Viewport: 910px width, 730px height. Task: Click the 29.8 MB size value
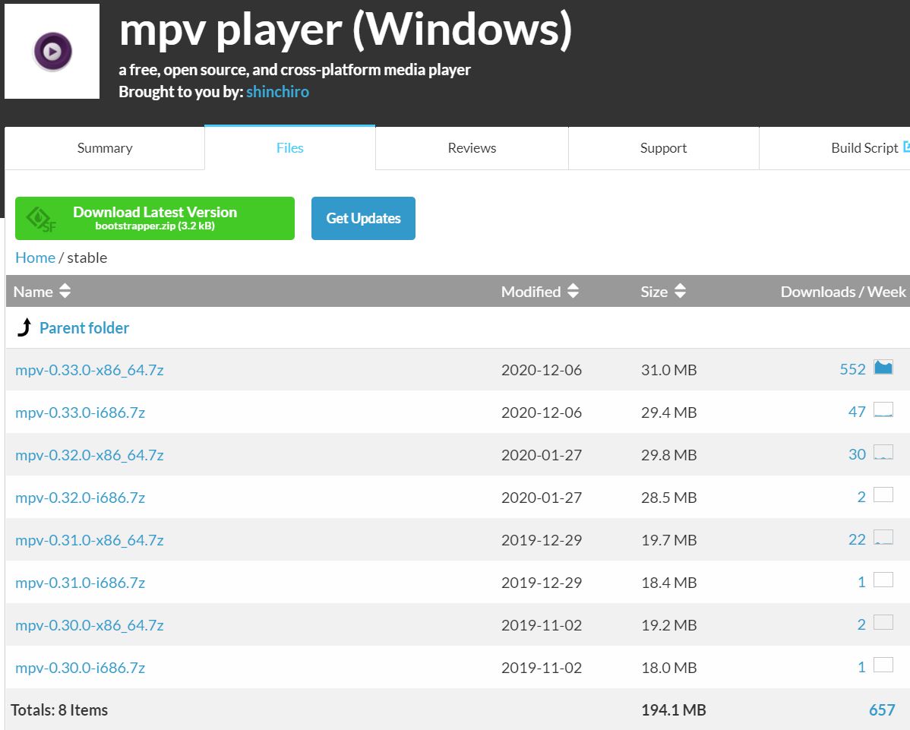668,455
